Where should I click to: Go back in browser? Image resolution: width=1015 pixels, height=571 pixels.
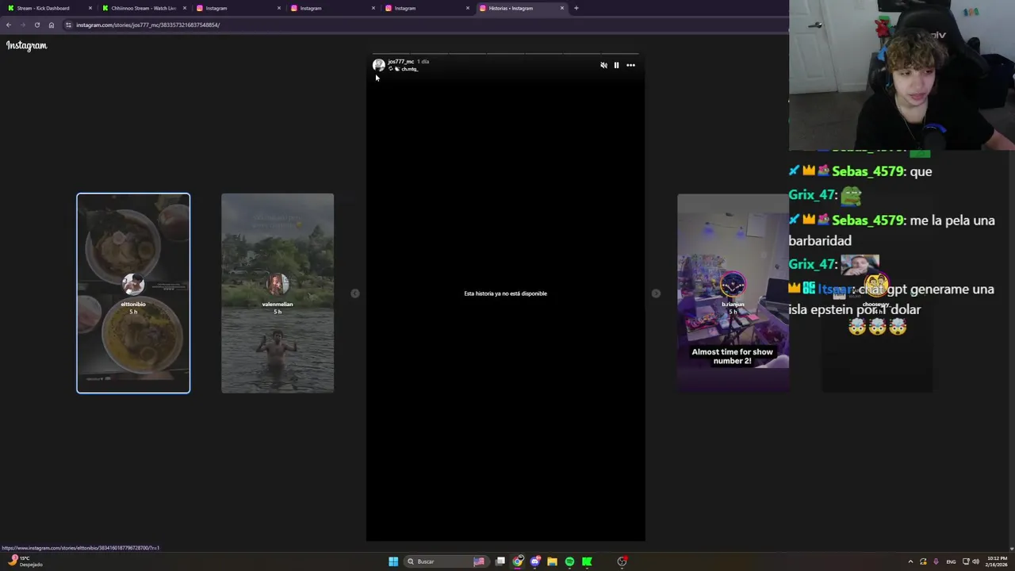tap(9, 25)
